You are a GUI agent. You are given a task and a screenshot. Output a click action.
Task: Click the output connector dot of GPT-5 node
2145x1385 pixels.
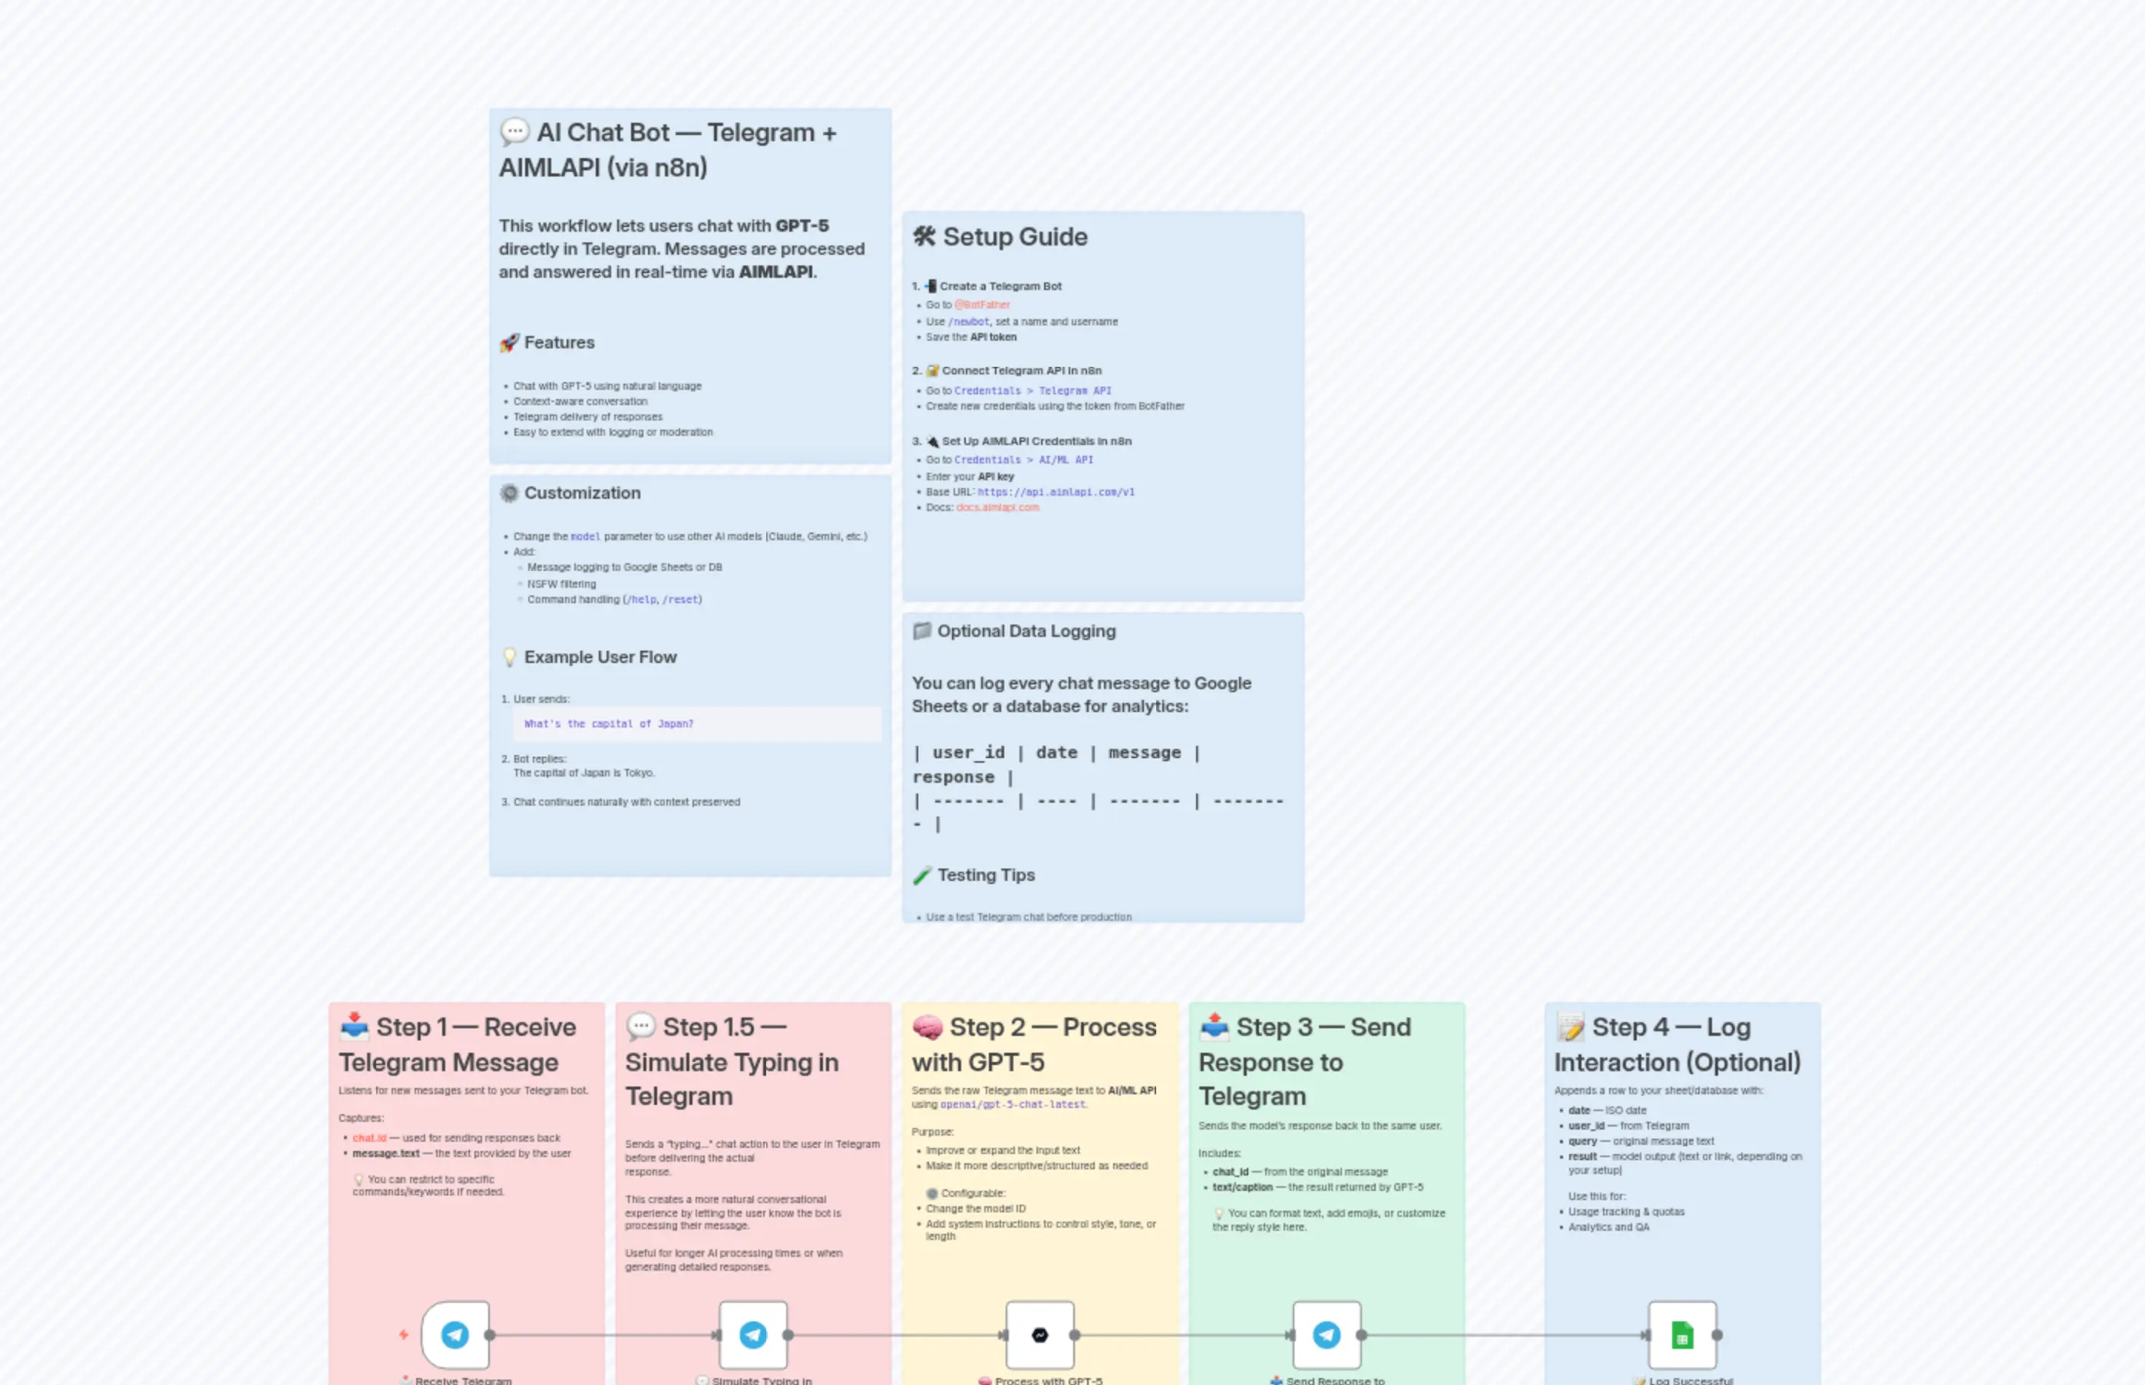click(x=1074, y=1334)
